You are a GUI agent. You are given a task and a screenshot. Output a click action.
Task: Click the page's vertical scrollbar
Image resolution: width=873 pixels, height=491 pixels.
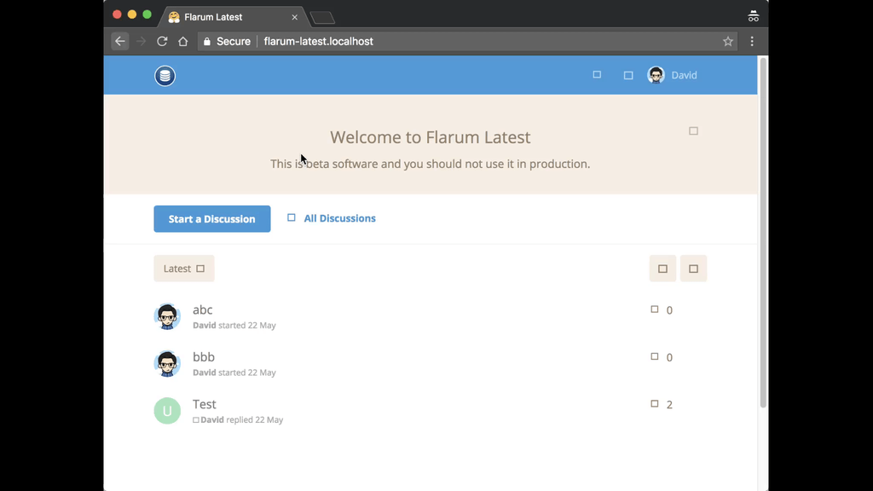click(x=763, y=234)
